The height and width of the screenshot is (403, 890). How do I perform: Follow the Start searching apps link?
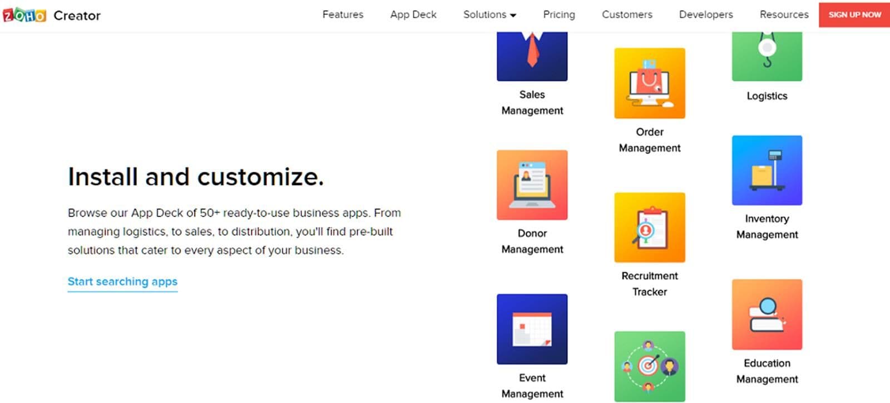122,282
